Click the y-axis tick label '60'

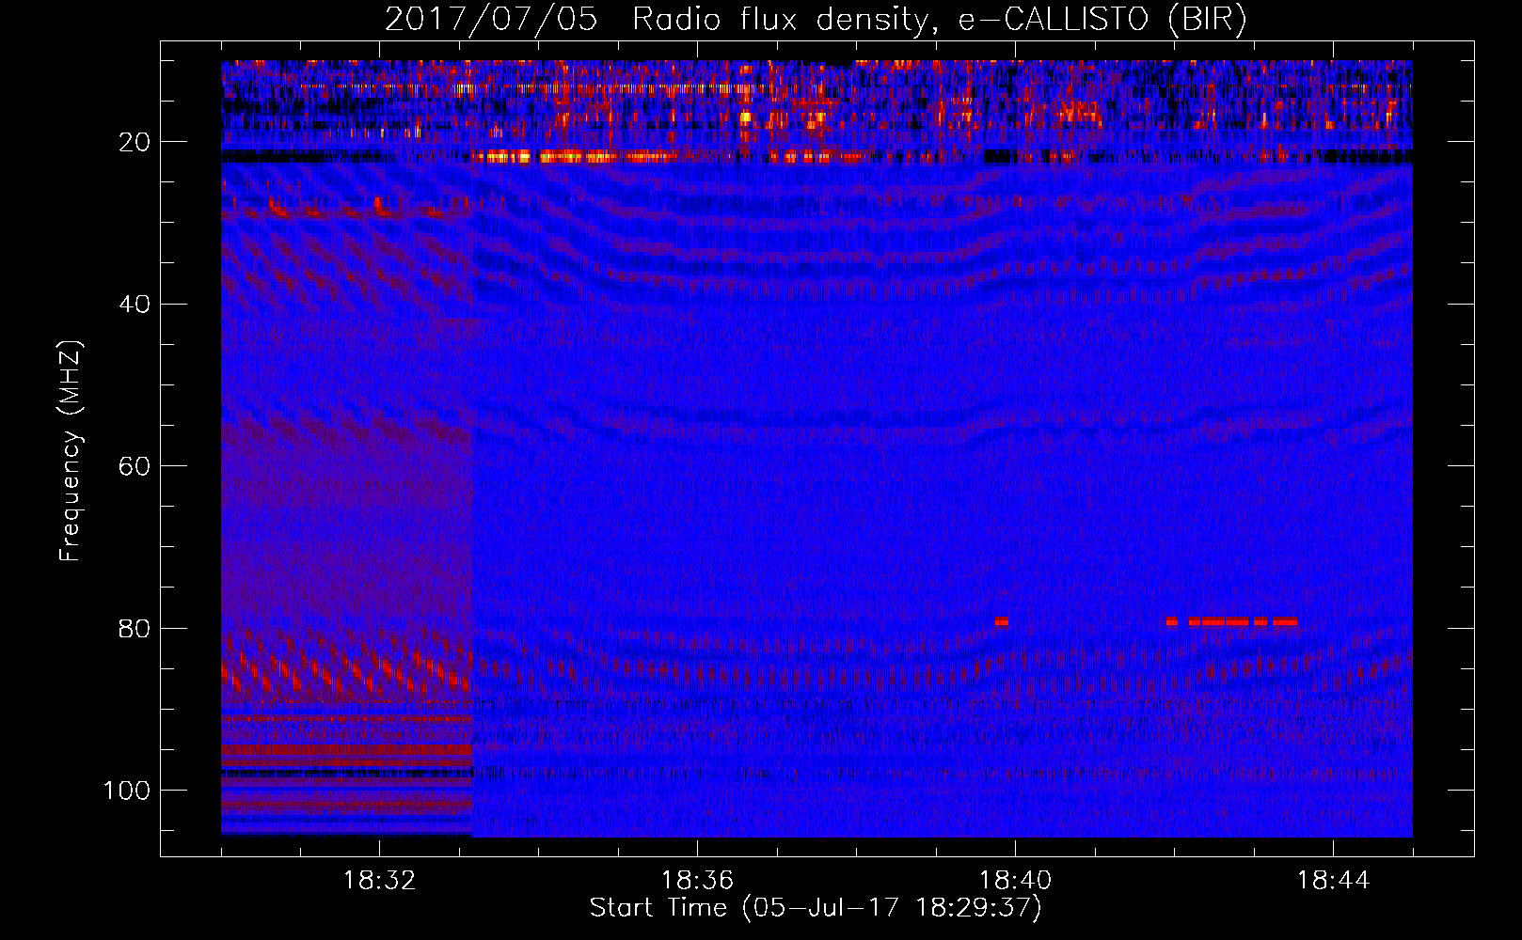[135, 466]
